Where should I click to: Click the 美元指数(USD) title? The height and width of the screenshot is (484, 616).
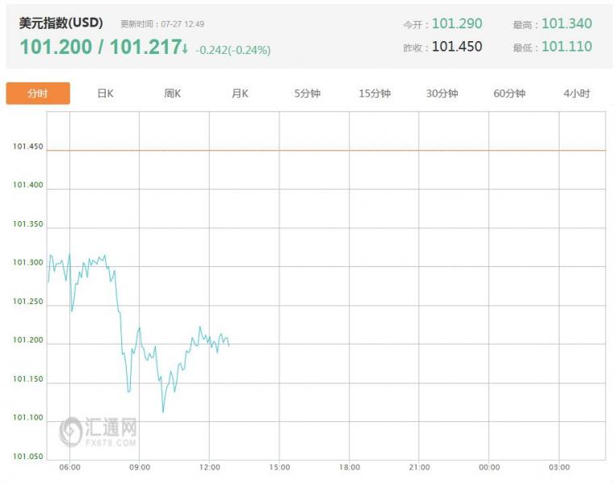pos(61,23)
